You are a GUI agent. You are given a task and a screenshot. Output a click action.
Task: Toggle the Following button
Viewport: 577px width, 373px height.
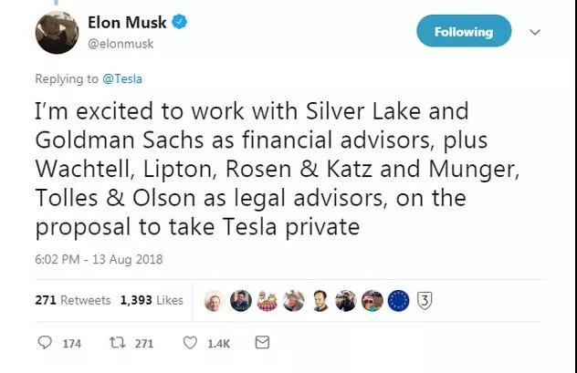point(463,32)
